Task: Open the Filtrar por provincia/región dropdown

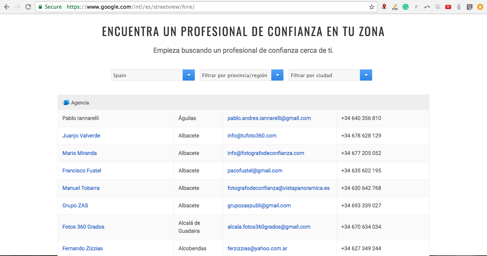Action: (x=242, y=75)
